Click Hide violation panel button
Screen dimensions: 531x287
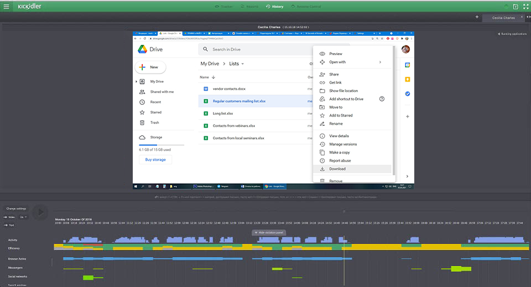pos(269,233)
